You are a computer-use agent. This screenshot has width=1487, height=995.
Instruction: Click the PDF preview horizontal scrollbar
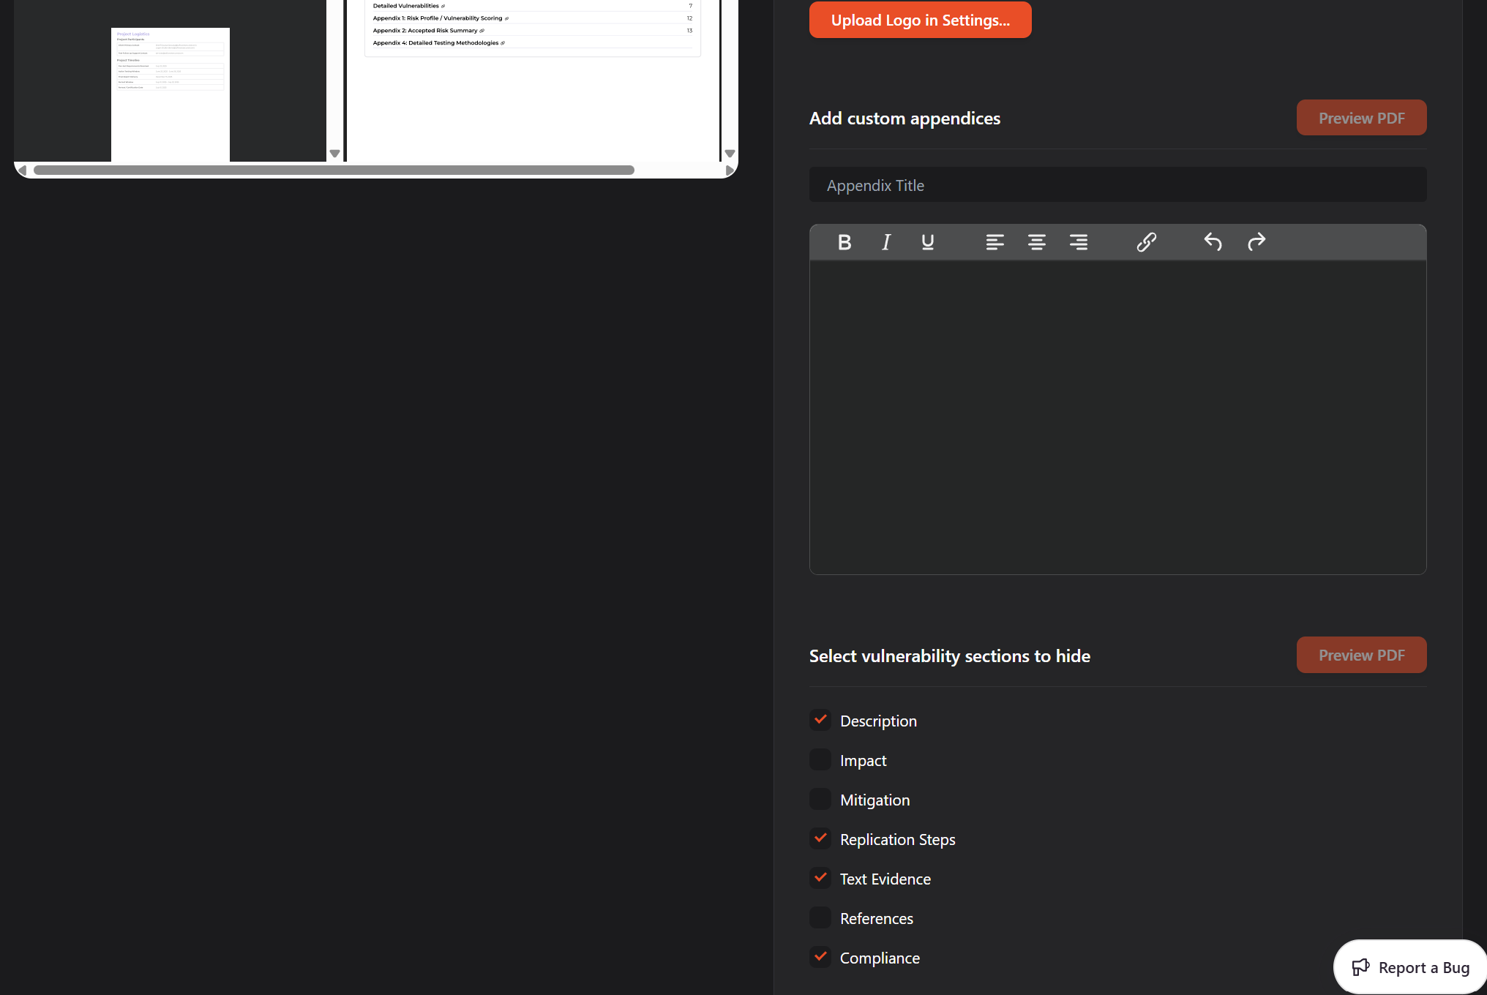click(334, 170)
